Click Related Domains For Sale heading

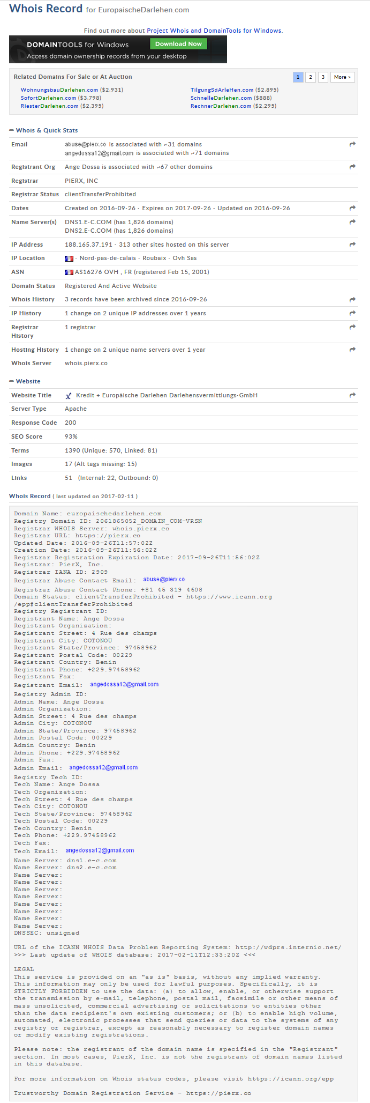(73, 77)
